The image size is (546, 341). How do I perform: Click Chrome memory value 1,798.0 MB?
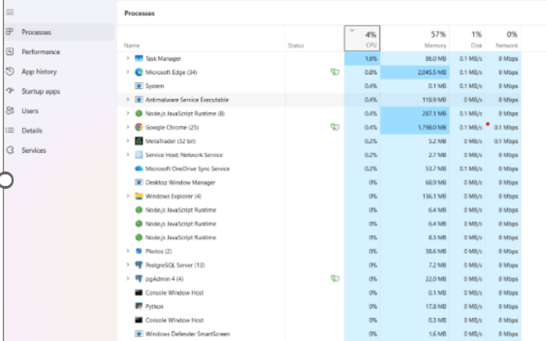433,127
